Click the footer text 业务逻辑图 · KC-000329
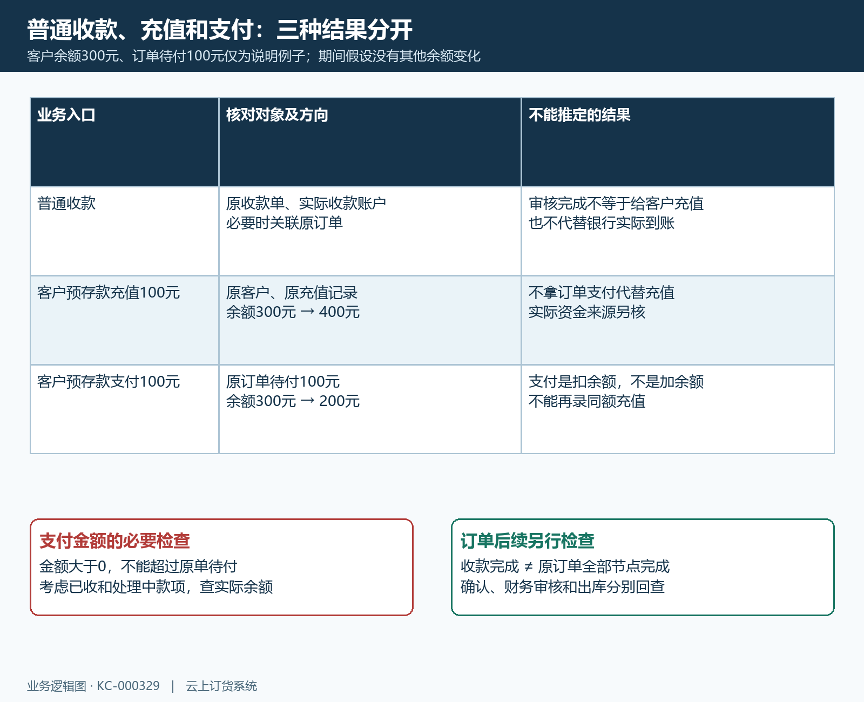The height and width of the screenshot is (702, 864). click(x=93, y=686)
